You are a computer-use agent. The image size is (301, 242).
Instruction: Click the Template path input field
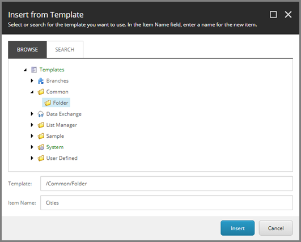167,184
